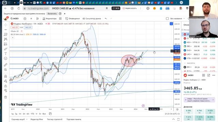Expand the bottom panel chevron up
218x122 pixels.
coord(173,119)
